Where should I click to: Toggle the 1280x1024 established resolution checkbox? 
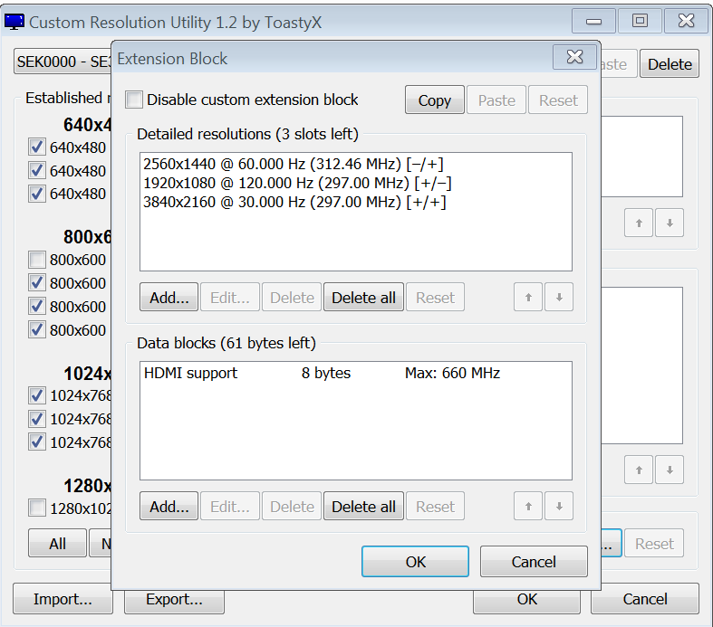(37, 508)
